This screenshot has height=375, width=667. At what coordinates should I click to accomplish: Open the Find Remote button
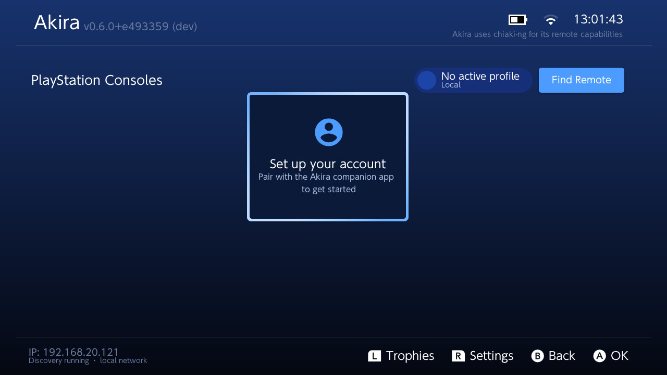click(582, 80)
